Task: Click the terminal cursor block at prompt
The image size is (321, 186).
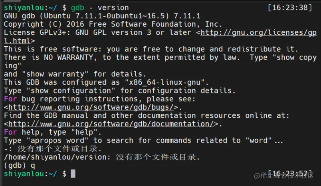Action: tap(73, 174)
